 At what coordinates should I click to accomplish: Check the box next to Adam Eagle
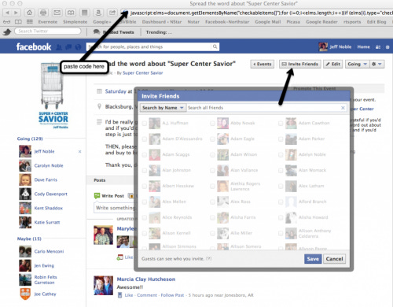(x=212, y=139)
